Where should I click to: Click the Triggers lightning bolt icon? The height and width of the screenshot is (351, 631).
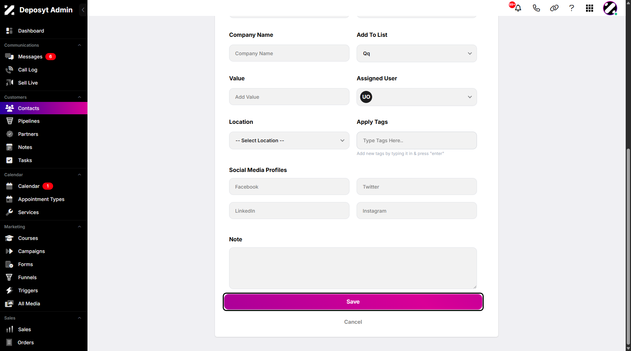pyautogui.click(x=10, y=290)
